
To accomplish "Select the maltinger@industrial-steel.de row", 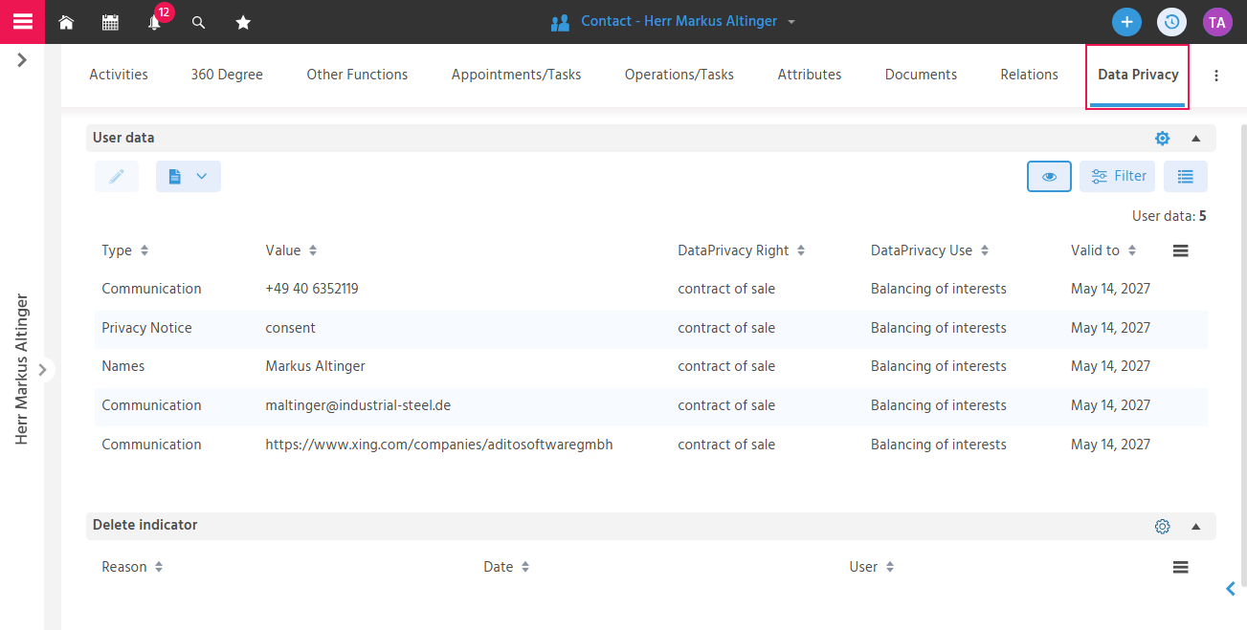I will coord(651,405).
